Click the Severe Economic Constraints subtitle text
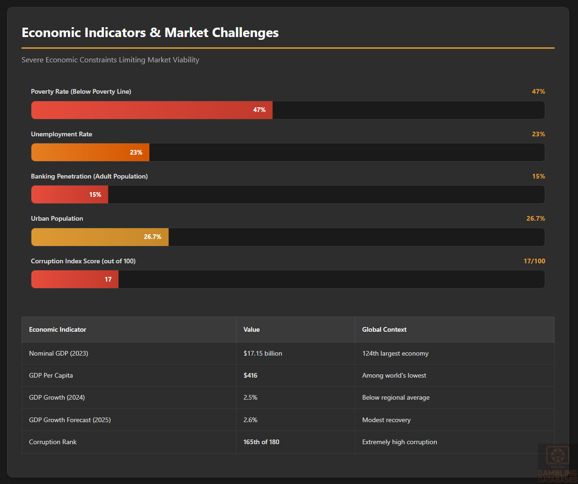This screenshot has height=484, width=578. tap(111, 60)
